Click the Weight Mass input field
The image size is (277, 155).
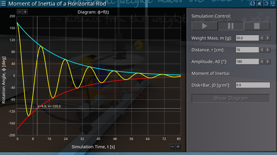pyautogui.click(x=247, y=38)
